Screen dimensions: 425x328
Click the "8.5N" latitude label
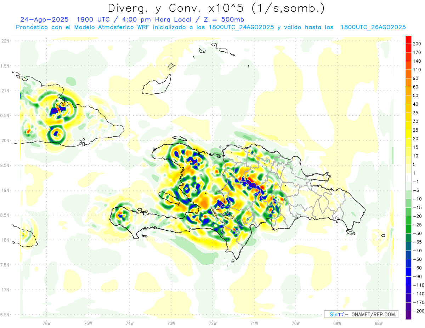[5, 215]
